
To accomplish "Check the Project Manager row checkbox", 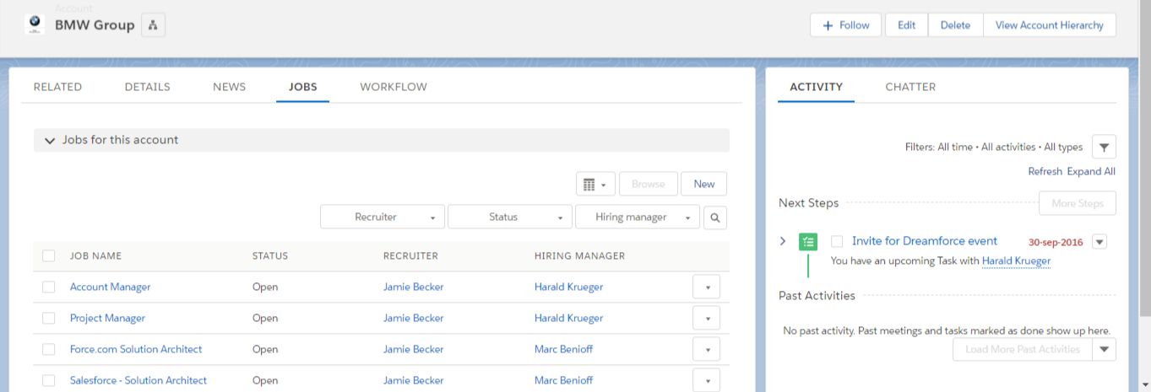I will tap(49, 318).
